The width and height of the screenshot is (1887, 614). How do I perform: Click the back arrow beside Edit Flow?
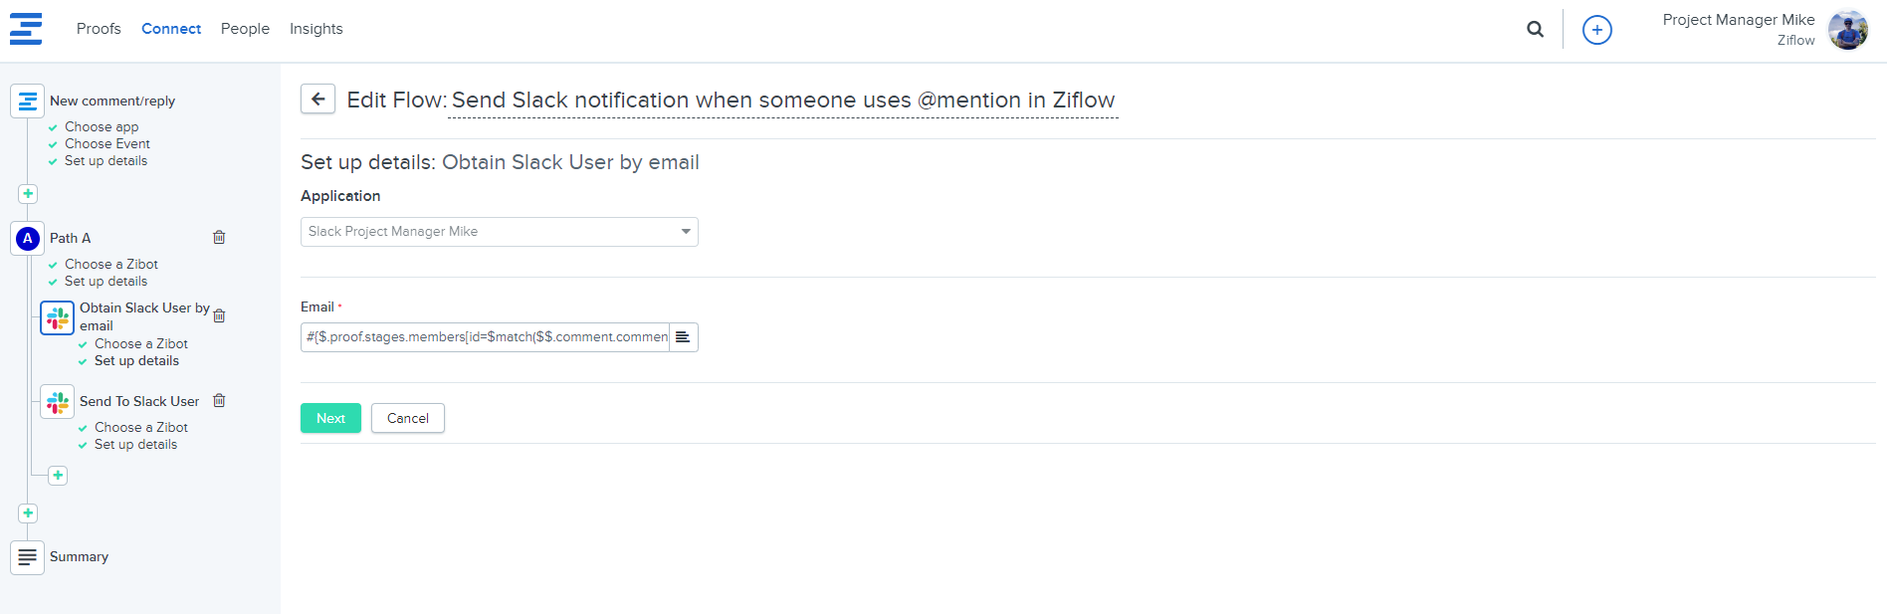[x=317, y=100]
